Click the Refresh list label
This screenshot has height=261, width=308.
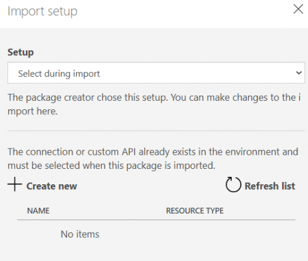click(x=270, y=186)
